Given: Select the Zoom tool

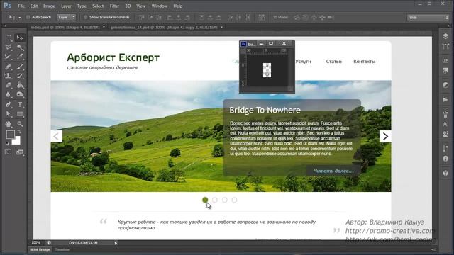Looking at the screenshot, I should [x=20, y=124].
